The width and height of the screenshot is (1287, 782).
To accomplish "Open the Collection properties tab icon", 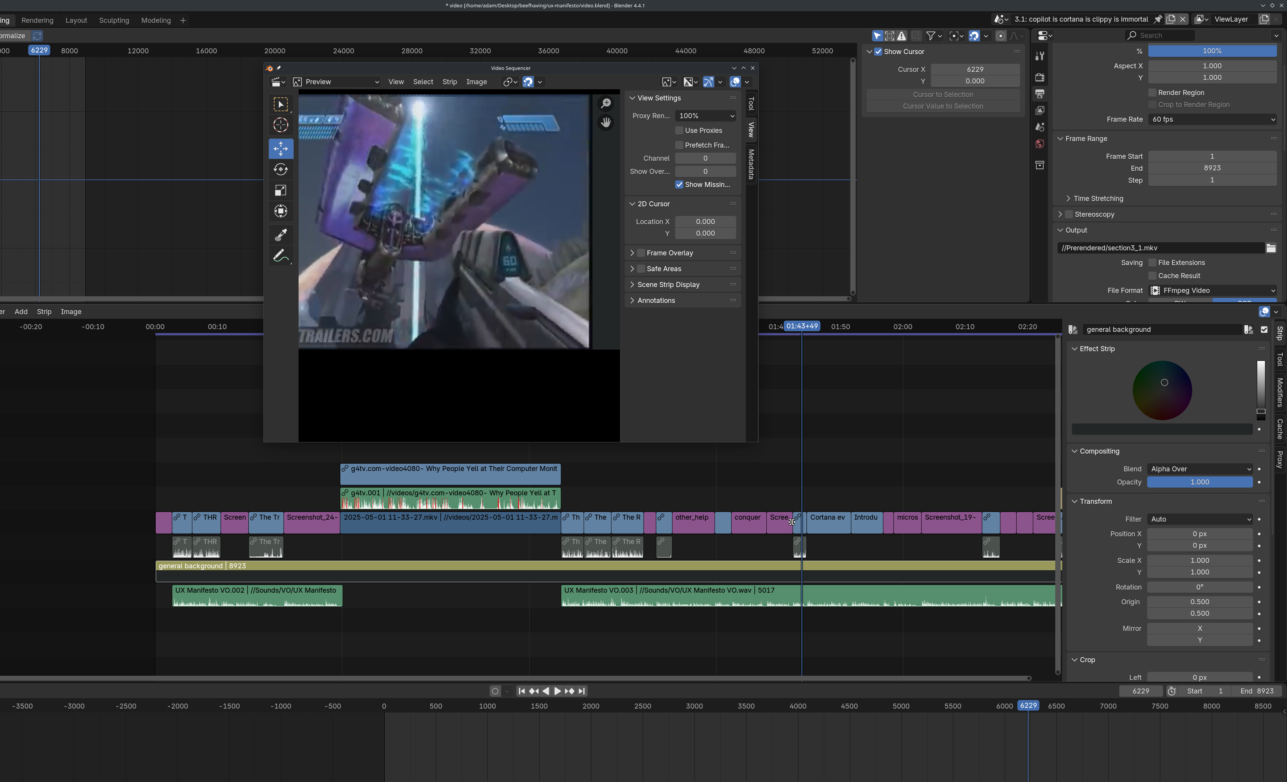I will 1040,165.
